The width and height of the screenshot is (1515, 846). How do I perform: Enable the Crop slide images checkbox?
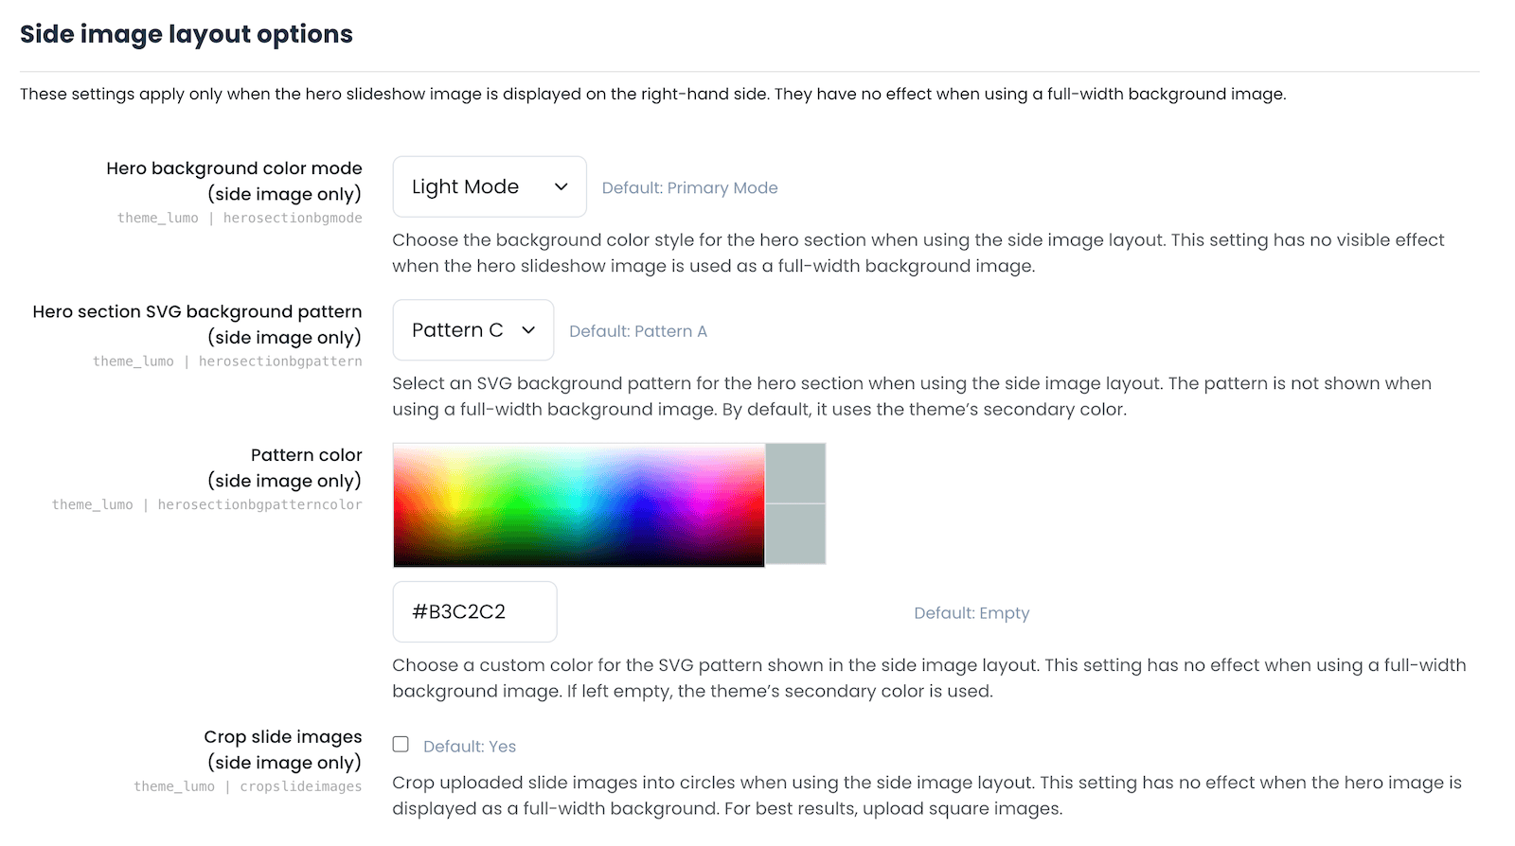pos(401,745)
